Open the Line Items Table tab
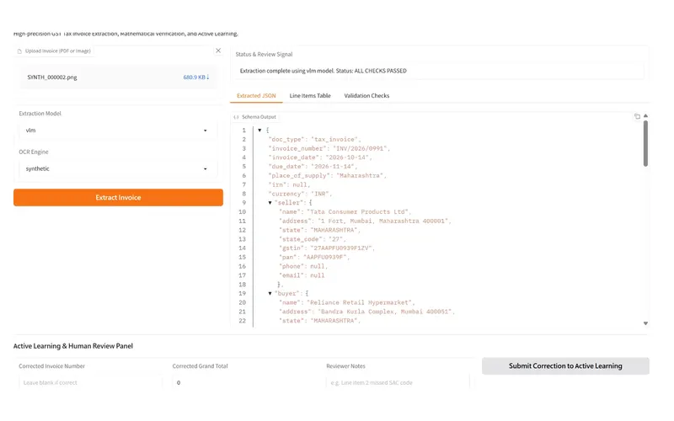674x421 pixels. point(310,96)
